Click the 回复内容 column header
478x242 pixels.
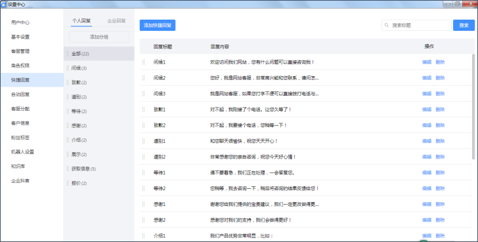tap(219, 47)
